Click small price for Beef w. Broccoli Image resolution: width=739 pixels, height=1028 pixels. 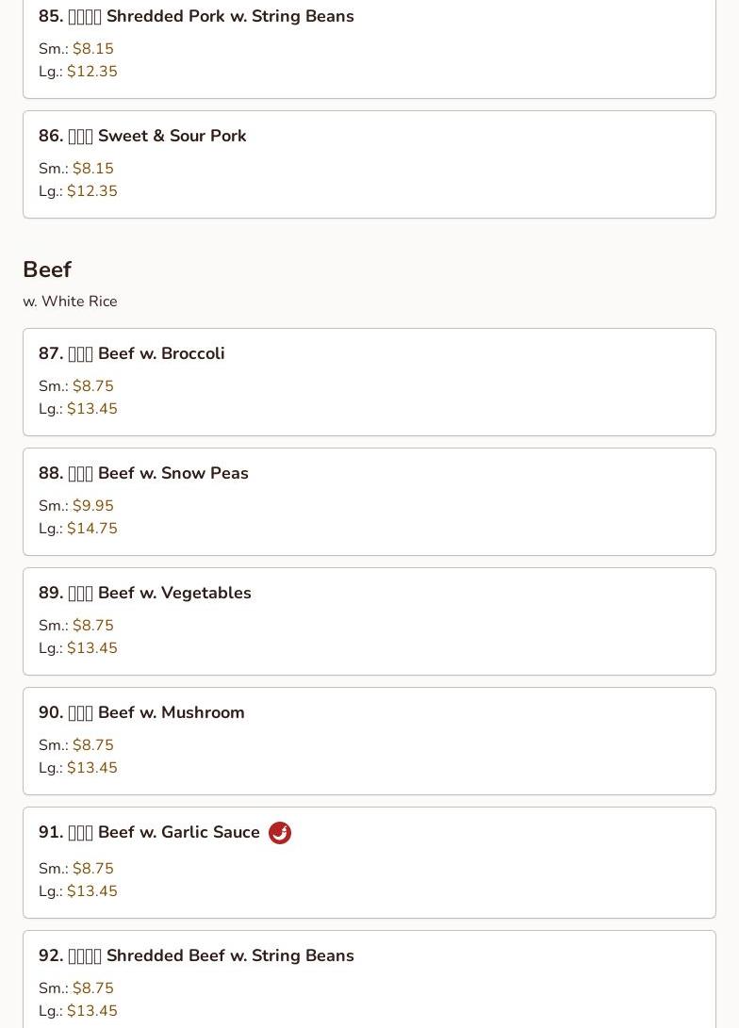[x=92, y=386]
